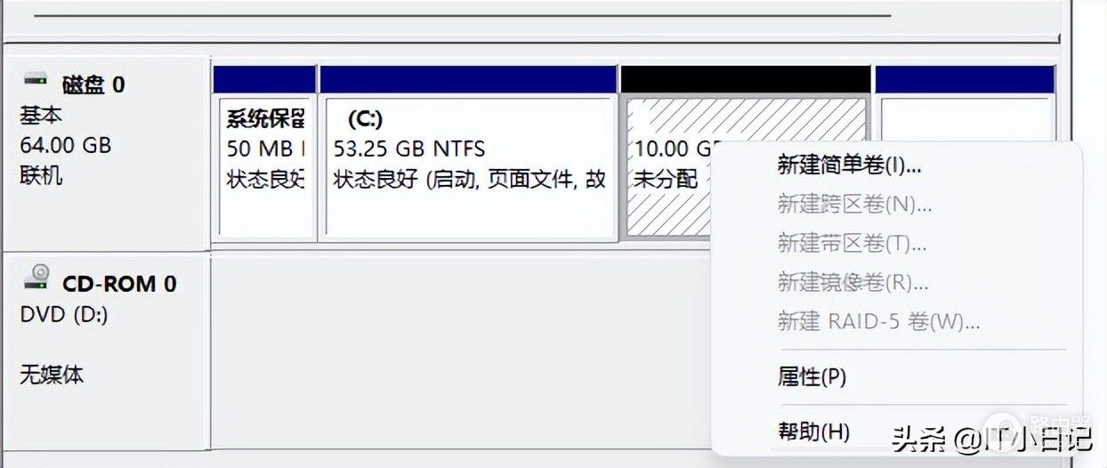This screenshot has height=468, width=1107.
Task: Click the greyed 新建镜像卷(R)... entry
Action: [x=852, y=282]
